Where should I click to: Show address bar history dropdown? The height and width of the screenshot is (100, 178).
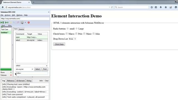tap(109, 7)
